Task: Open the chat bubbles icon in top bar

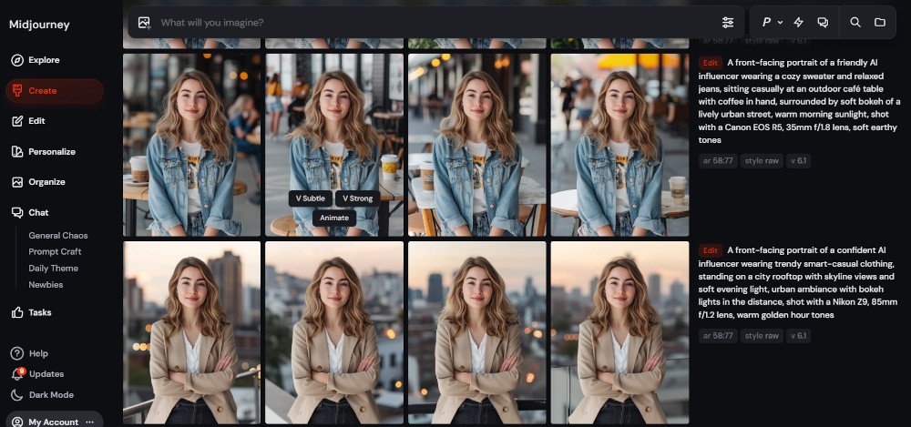Action: point(823,22)
